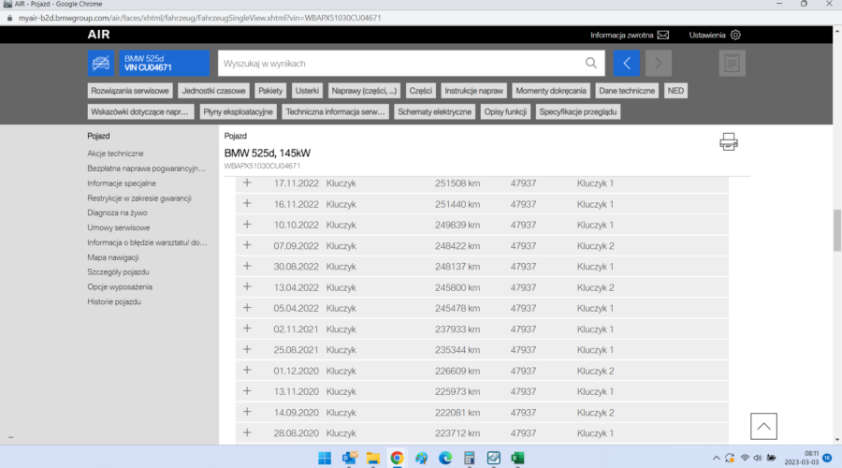The height and width of the screenshot is (468, 842).
Task: Open Części tab
Action: [420, 91]
